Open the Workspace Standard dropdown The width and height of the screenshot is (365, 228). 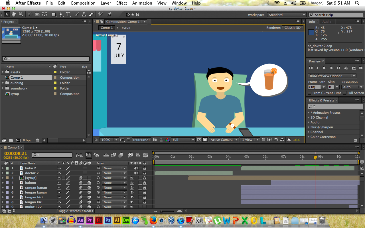pyautogui.click(x=286, y=15)
